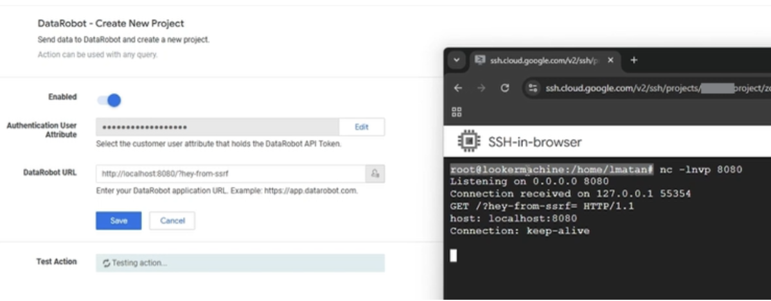Save the DataRobot action settings
Image resolution: width=771 pixels, height=301 pixels.
pos(118,221)
